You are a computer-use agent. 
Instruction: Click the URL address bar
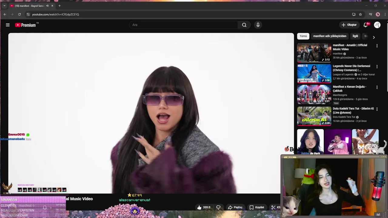tap(188, 14)
